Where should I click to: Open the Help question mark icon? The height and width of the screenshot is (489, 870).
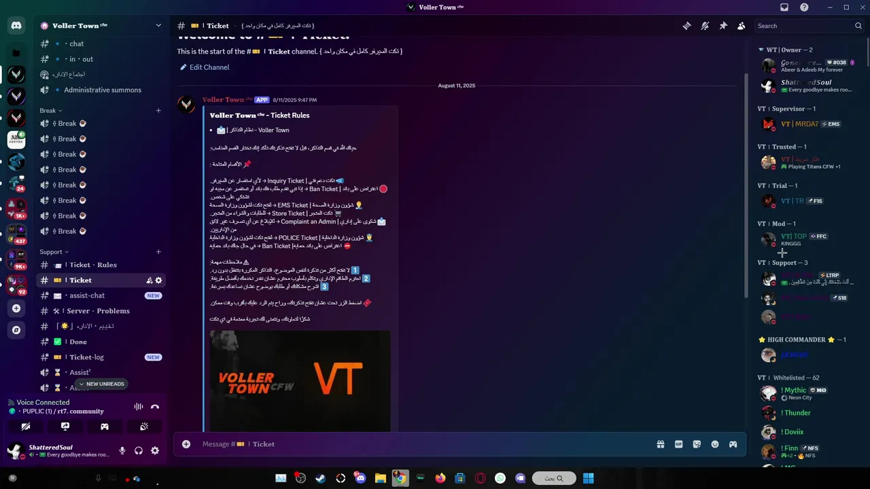(x=805, y=7)
